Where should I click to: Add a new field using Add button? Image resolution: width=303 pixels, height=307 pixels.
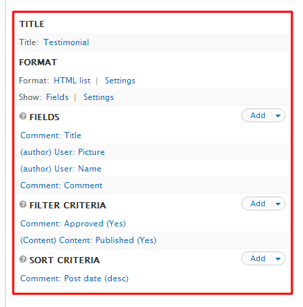257,115
